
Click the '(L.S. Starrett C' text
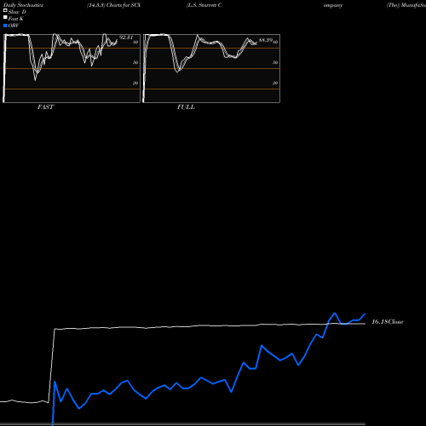tap(204, 5)
